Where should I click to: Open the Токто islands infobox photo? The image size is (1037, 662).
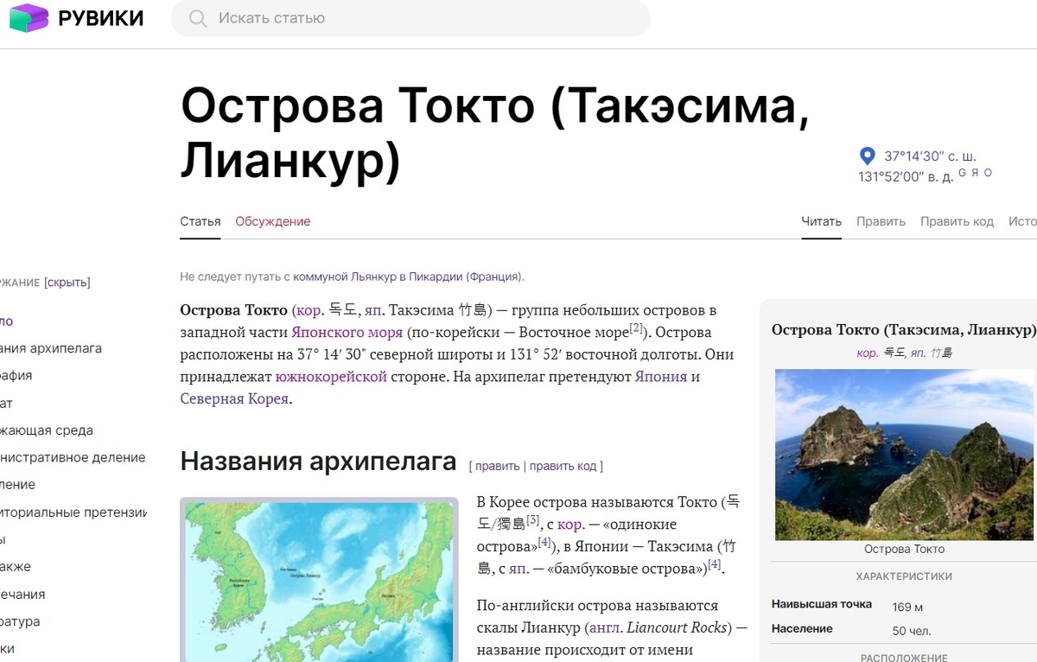click(x=904, y=455)
